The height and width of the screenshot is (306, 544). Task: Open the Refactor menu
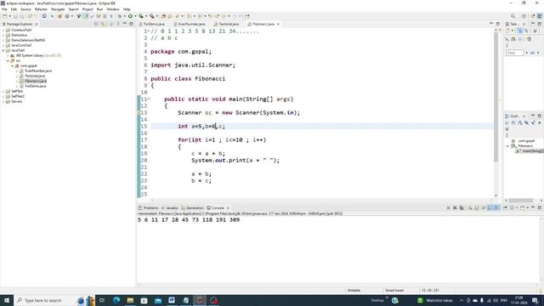41,9
